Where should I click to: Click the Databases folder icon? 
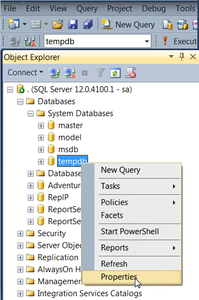click(x=30, y=101)
